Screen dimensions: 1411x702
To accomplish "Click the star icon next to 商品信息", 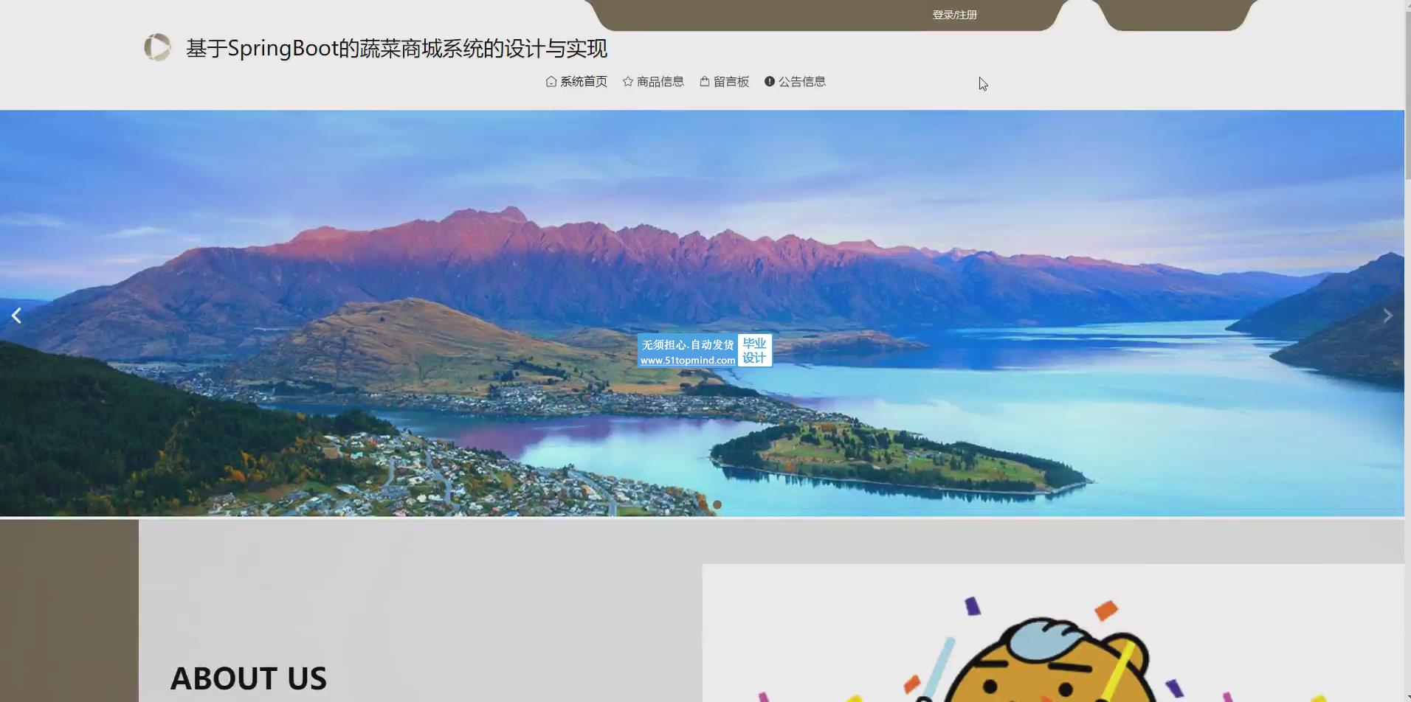I will click(x=628, y=81).
